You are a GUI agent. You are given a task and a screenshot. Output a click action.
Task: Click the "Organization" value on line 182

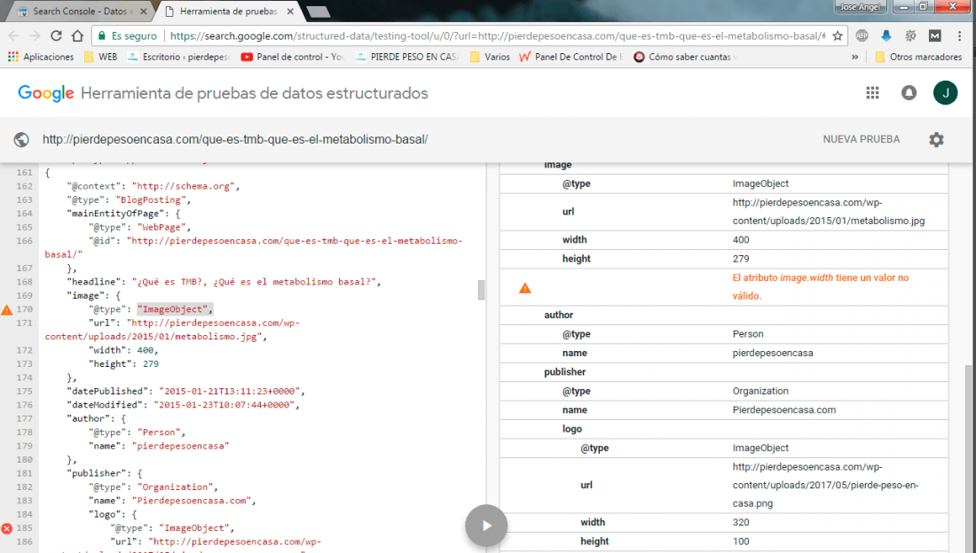(175, 487)
